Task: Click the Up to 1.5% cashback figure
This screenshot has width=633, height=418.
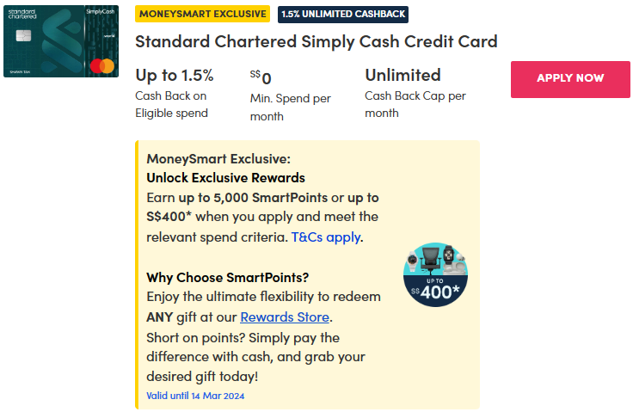Action: [175, 75]
